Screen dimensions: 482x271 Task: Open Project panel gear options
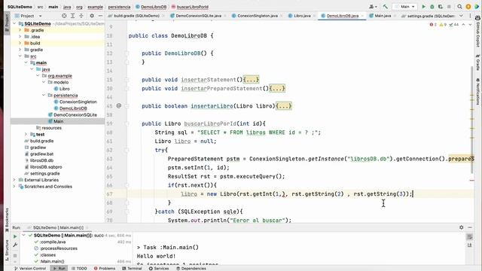click(x=92, y=16)
